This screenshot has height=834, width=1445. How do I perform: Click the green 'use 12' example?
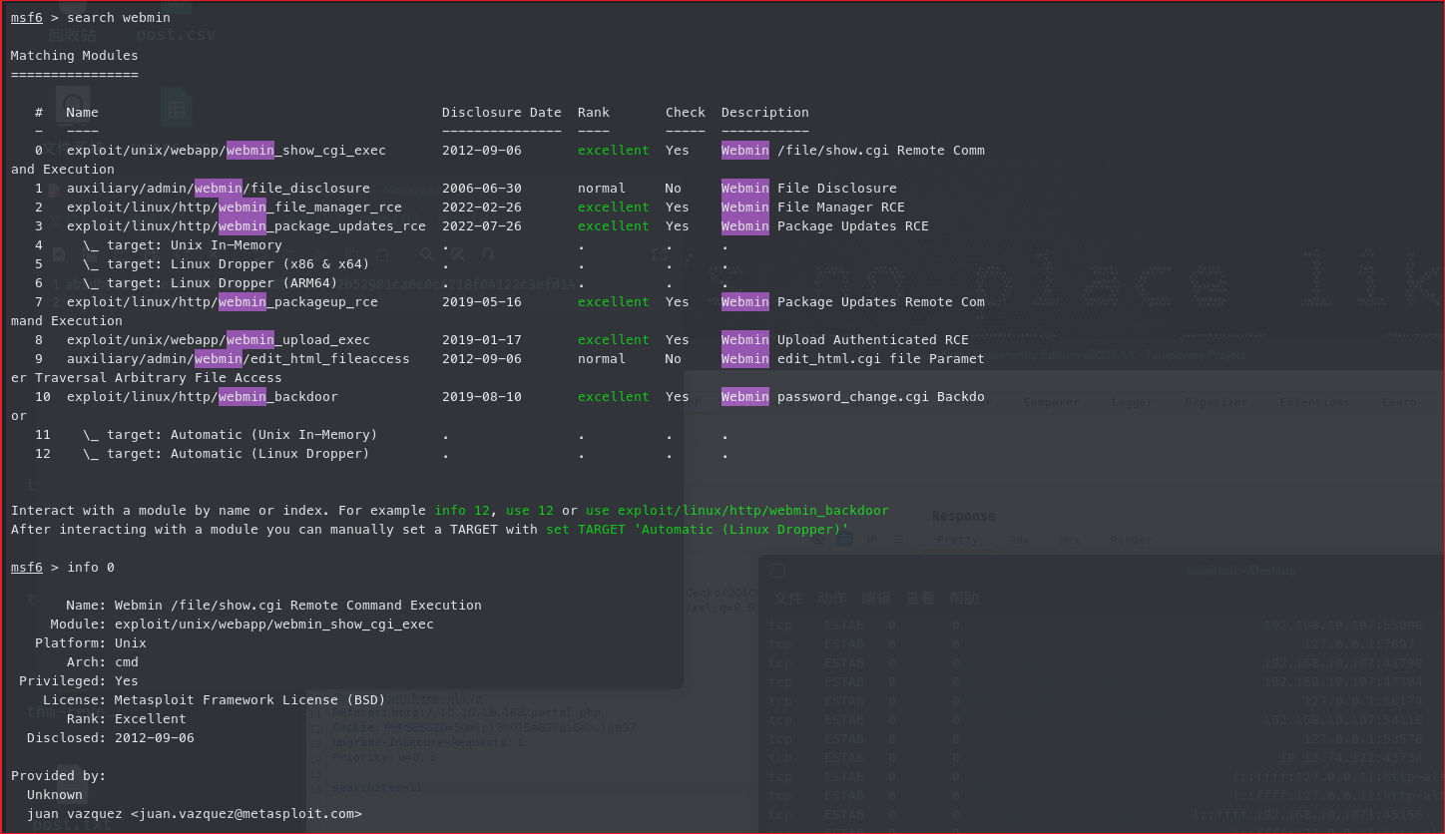tap(530, 510)
